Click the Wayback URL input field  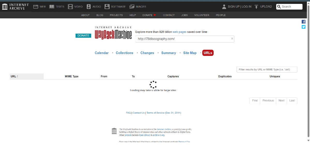pos(185,39)
